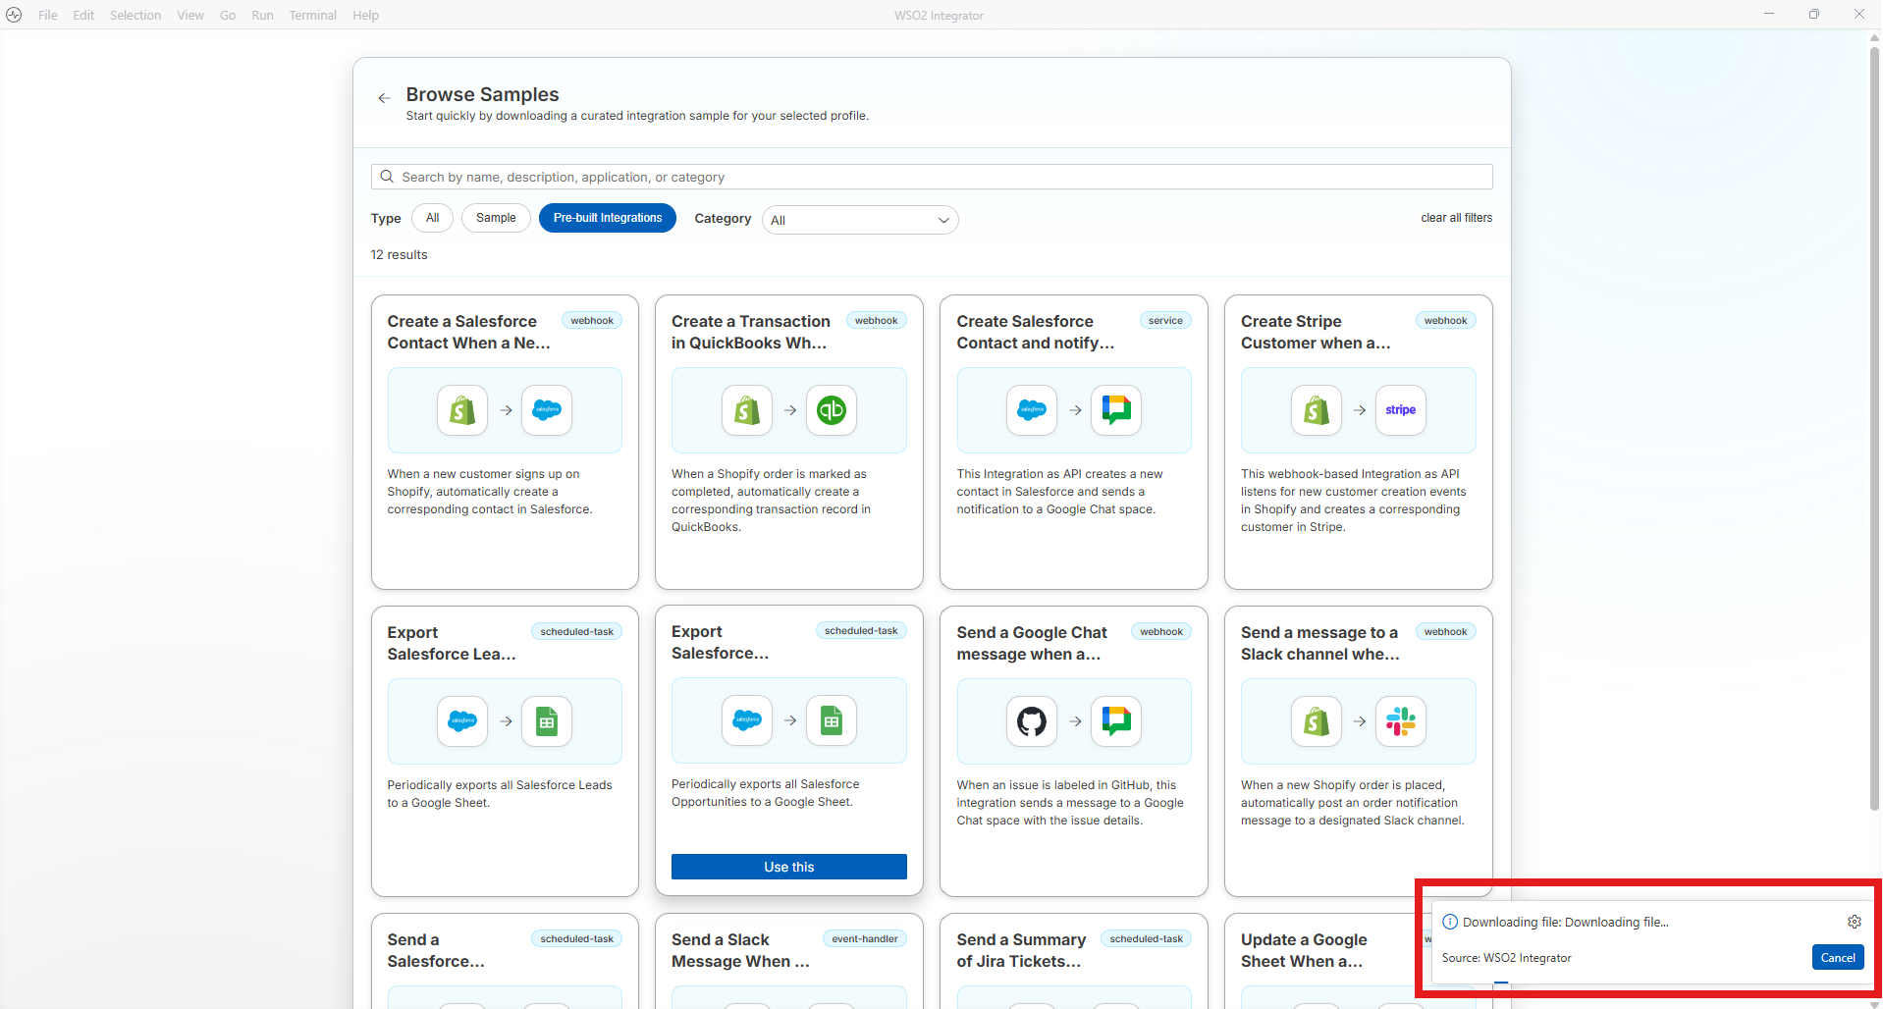Click Shopify icon in Create Stripe Customer card
1883x1009 pixels.
point(1317,410)
